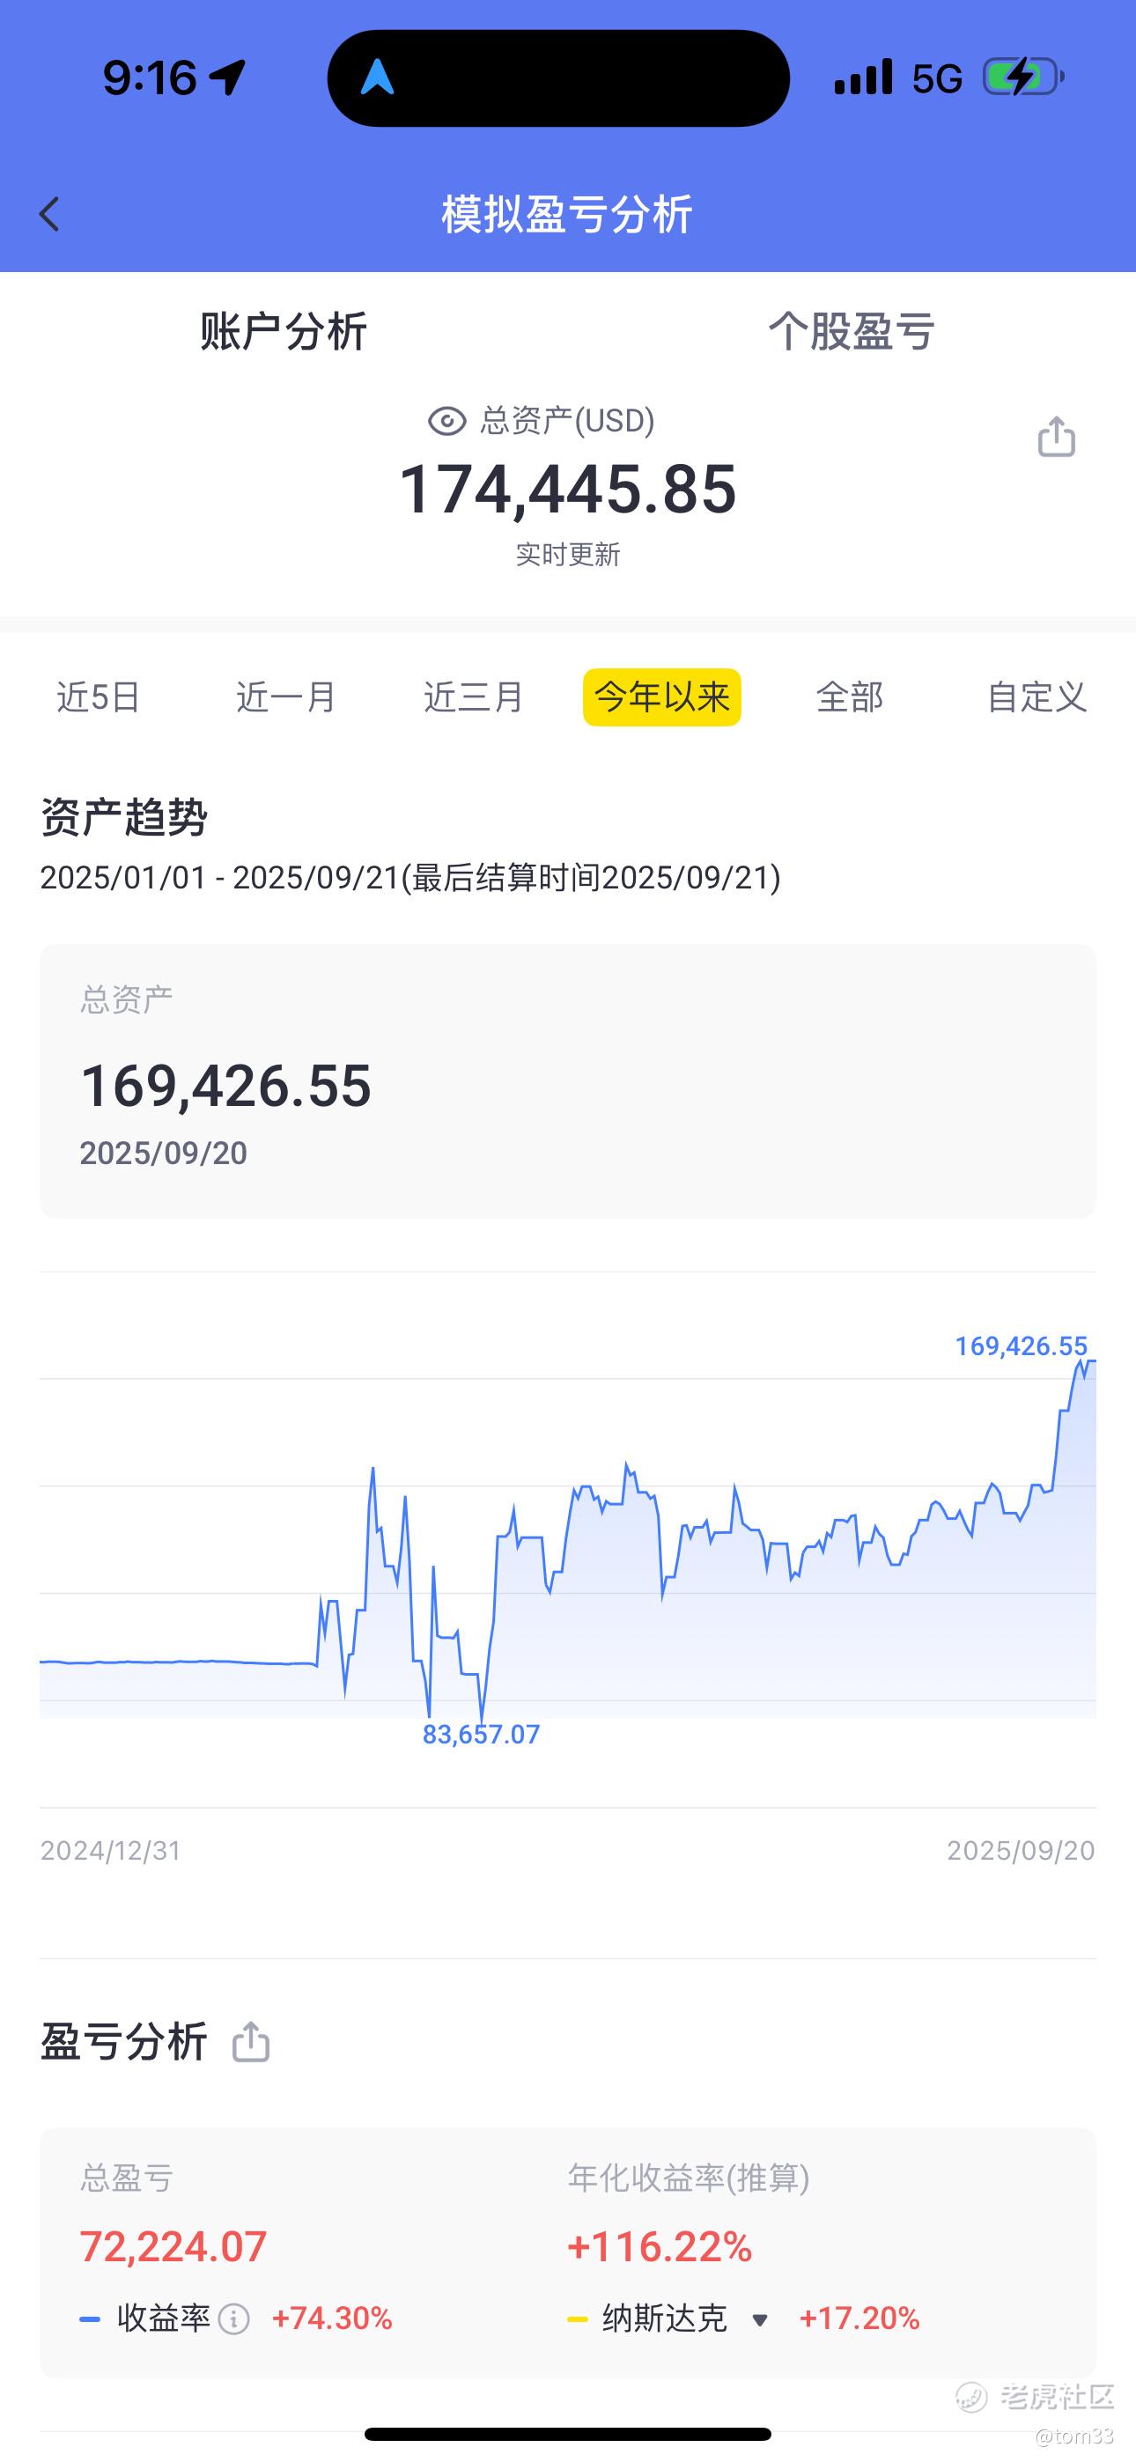Tap cellular signal bars icon
Viewport: 1136px width, 2462px height.
(x=864, y=77)
